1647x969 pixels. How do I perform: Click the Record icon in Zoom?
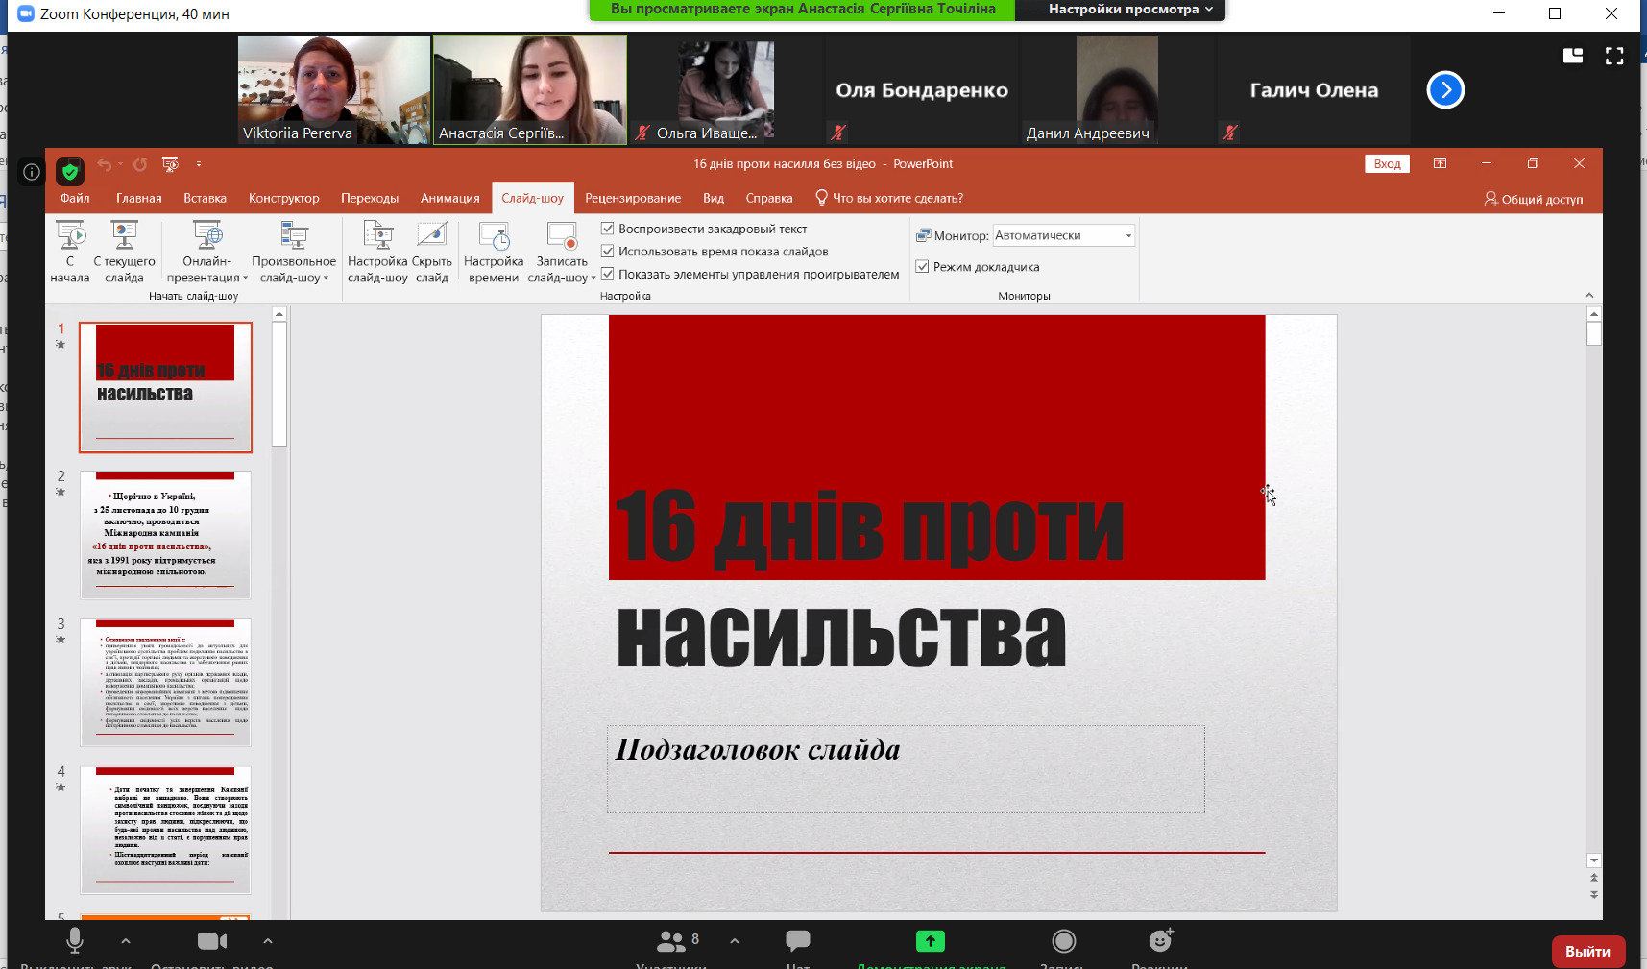(x=1063, y=940)
